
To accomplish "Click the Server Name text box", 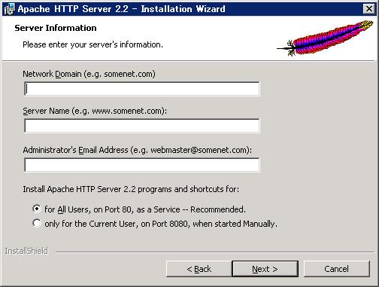I will (x=142, y=126).
